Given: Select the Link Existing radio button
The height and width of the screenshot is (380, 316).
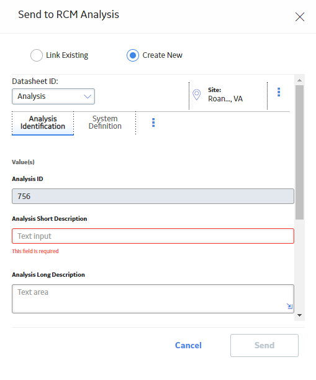Looking at the screenshot, I should [x=37, y=55].
